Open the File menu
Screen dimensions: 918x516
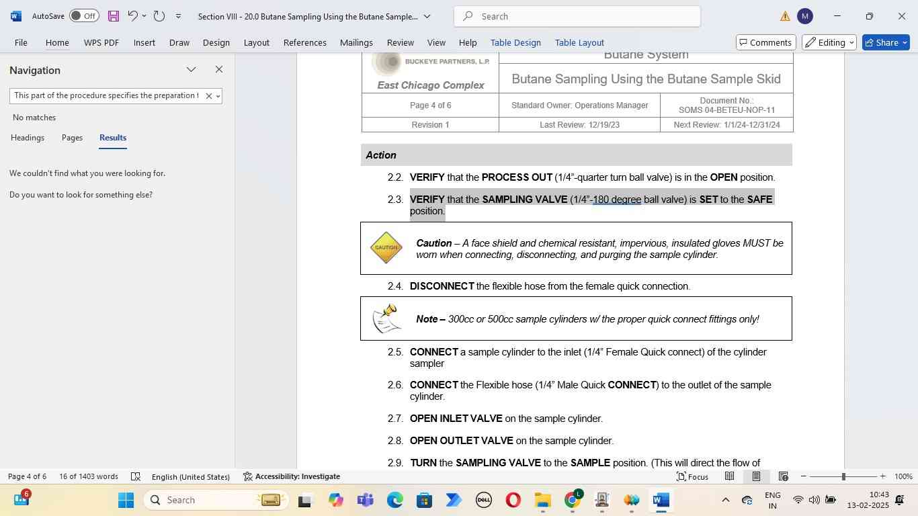point(21,42)
